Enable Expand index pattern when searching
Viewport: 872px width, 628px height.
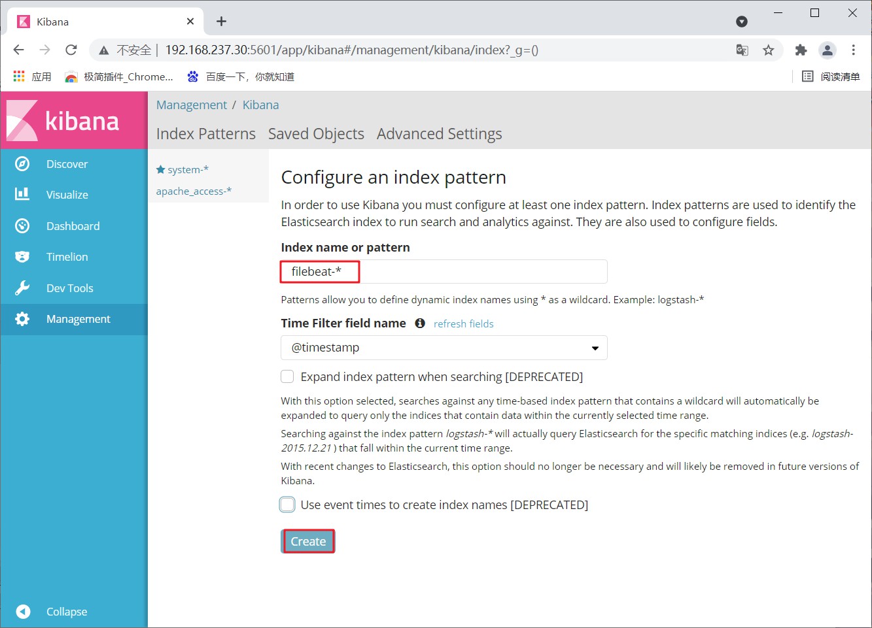tap(287, 376)
